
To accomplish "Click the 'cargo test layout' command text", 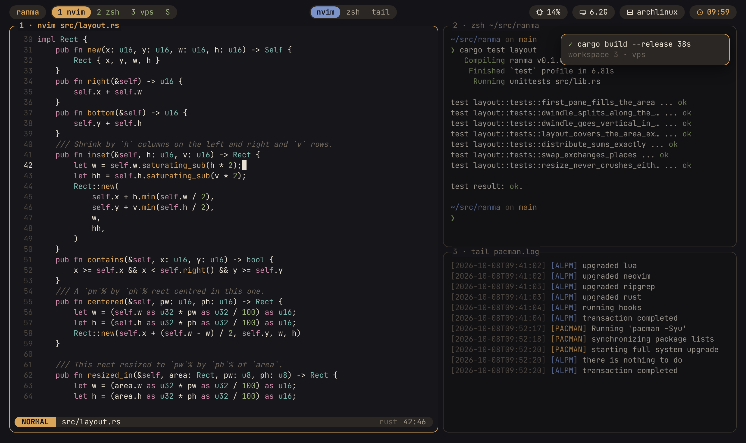I will 498,50.
